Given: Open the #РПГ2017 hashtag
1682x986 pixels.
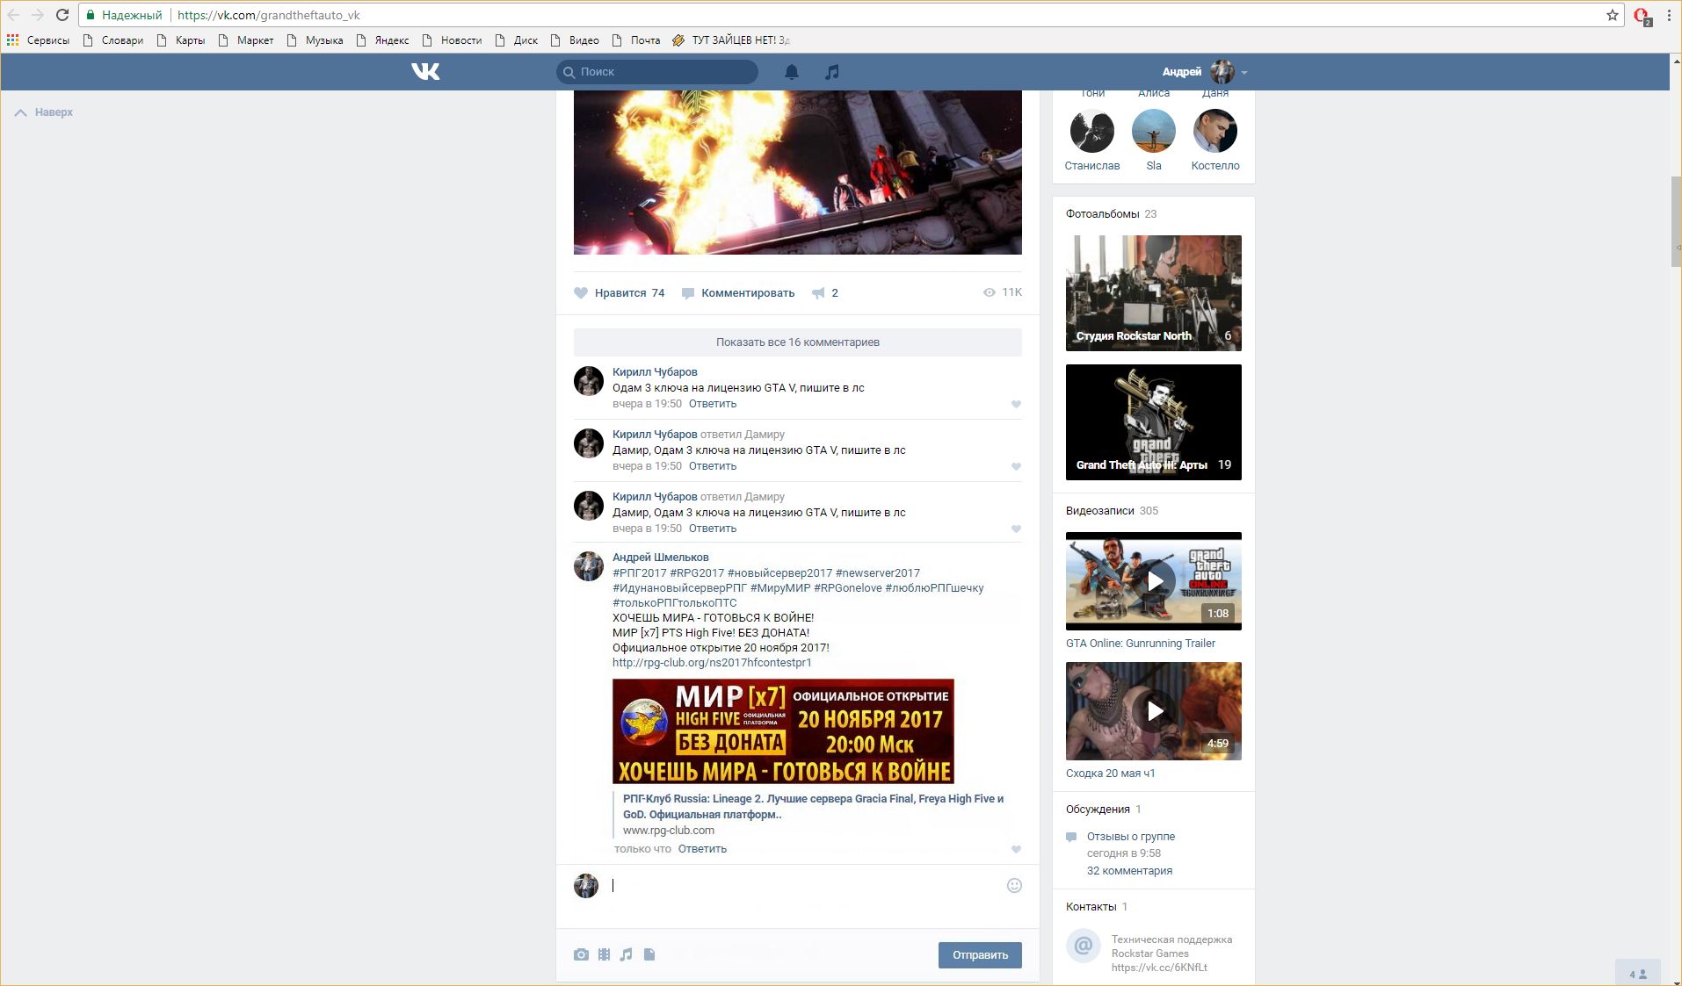Looking at the screenshot, I should (639, 573).
